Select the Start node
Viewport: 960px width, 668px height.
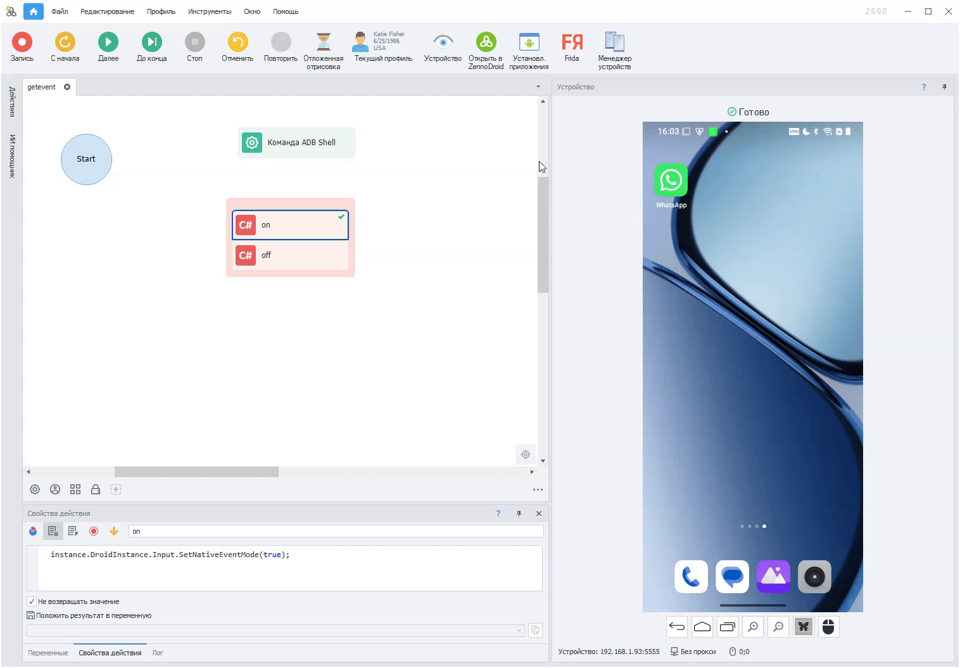[86, 159]
